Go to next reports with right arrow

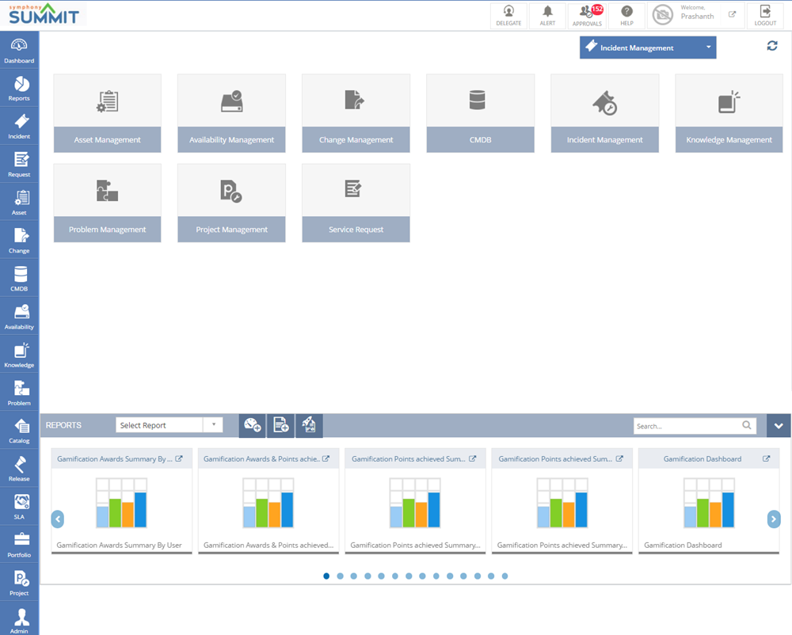tap(774, 519)
